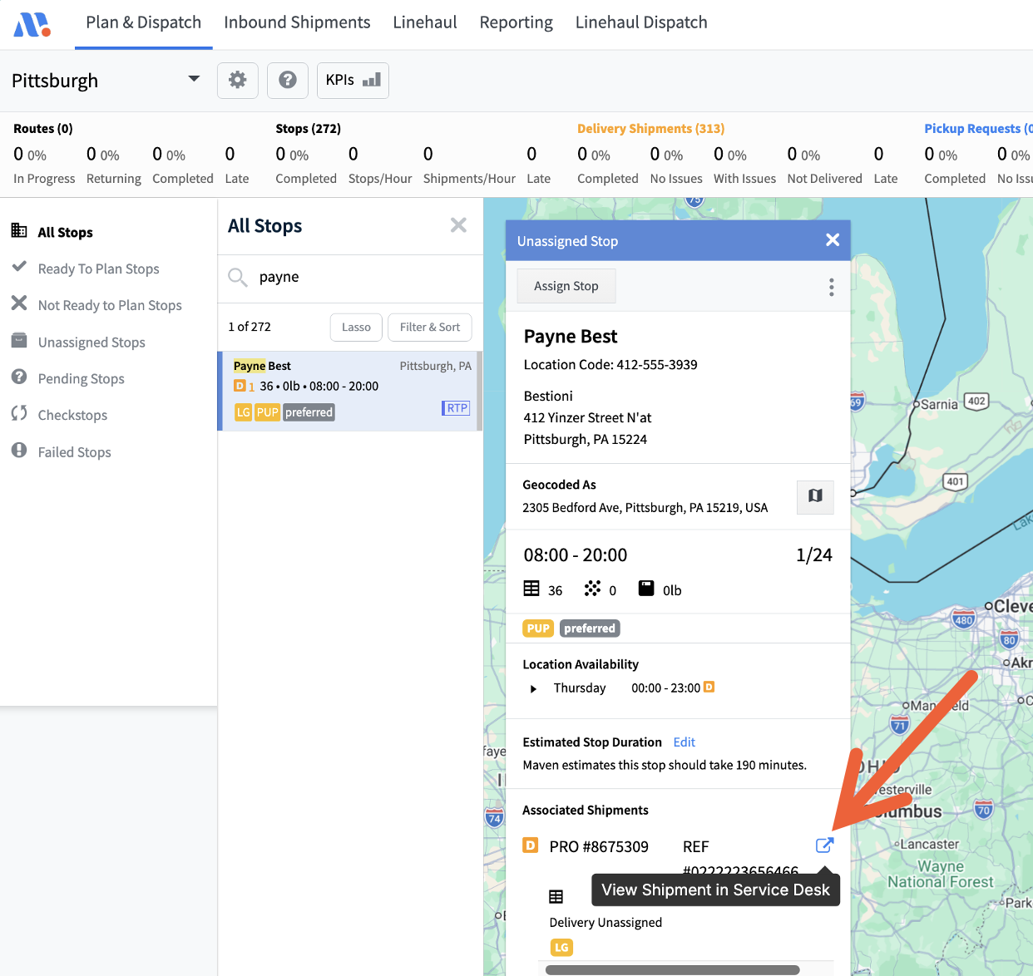Click the map icon beside Geocoded As

[815, 496]
